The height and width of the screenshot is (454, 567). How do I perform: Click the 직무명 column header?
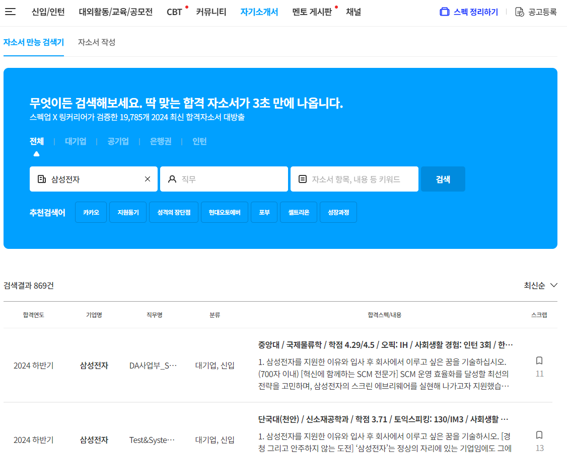click(155, 315)
